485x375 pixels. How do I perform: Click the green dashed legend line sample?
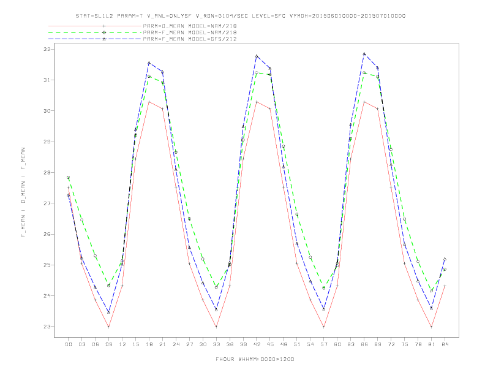click(95, 32)
